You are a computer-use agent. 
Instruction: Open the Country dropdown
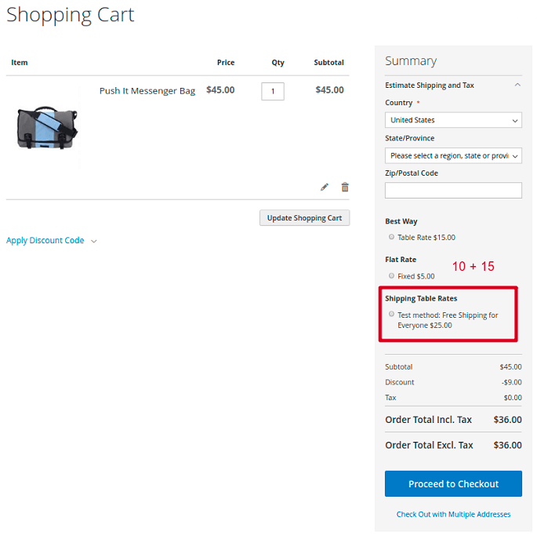coord(453,120)
